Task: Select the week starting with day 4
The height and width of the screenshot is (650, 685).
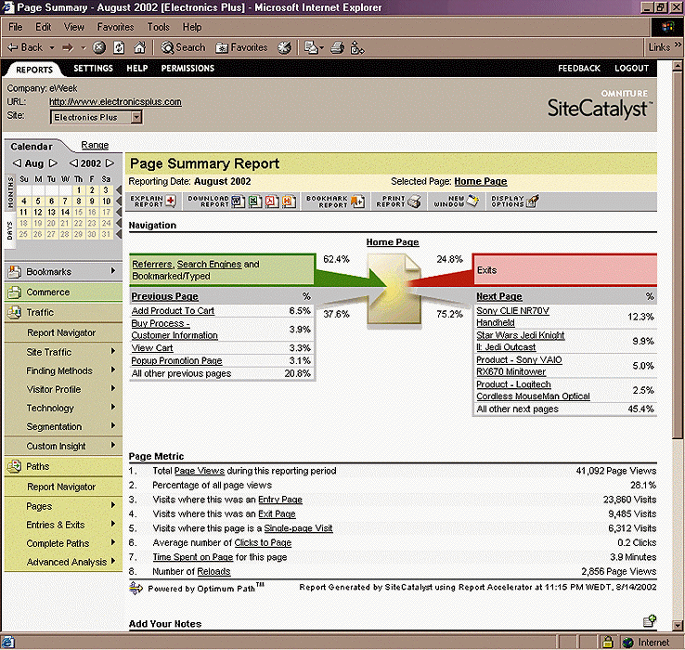Action: tap(118, 201)
